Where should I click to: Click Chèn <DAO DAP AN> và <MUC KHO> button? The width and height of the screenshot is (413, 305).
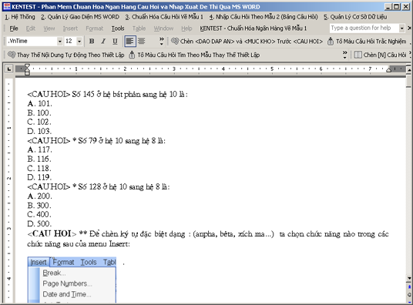click(247, 42)
